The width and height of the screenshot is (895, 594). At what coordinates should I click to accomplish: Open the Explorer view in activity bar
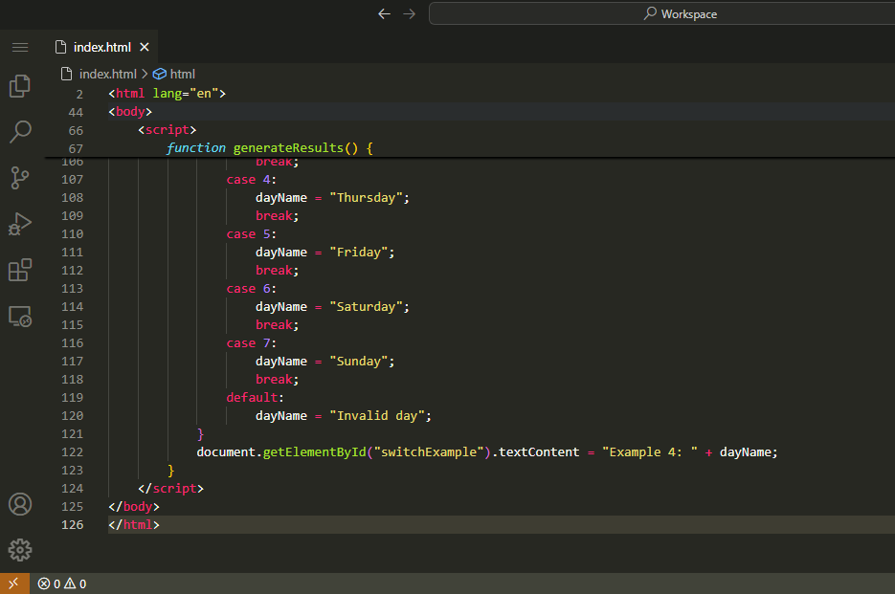pos(20,86)
